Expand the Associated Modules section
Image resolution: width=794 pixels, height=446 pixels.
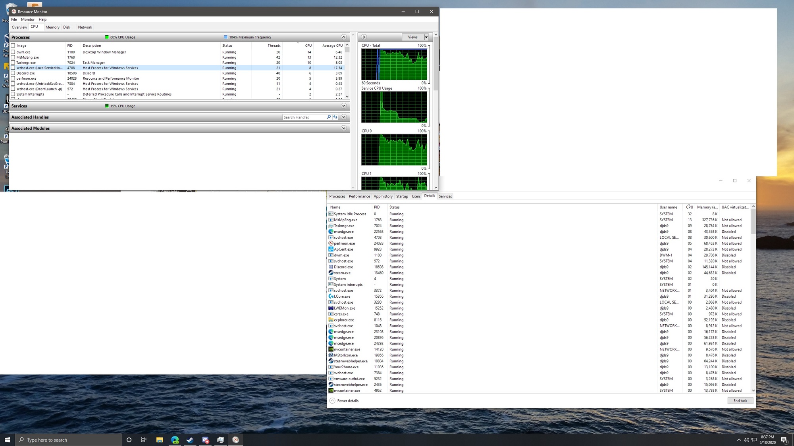tap(344, 128)
